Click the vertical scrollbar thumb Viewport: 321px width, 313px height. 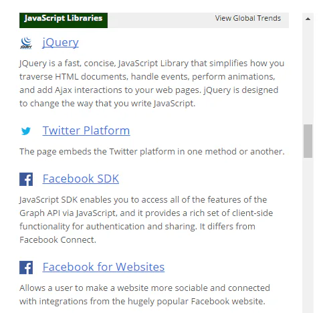click(x=308, y=141)
